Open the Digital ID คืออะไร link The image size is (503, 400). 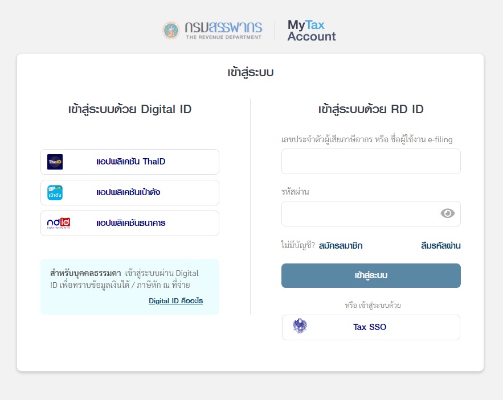click(175, 300)
